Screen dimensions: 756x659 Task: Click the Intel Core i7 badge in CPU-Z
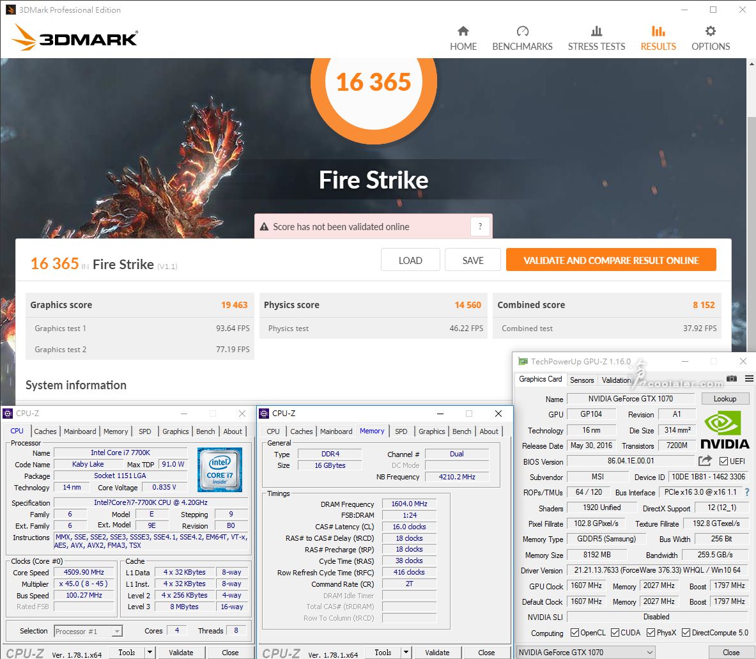coord(220,470)
